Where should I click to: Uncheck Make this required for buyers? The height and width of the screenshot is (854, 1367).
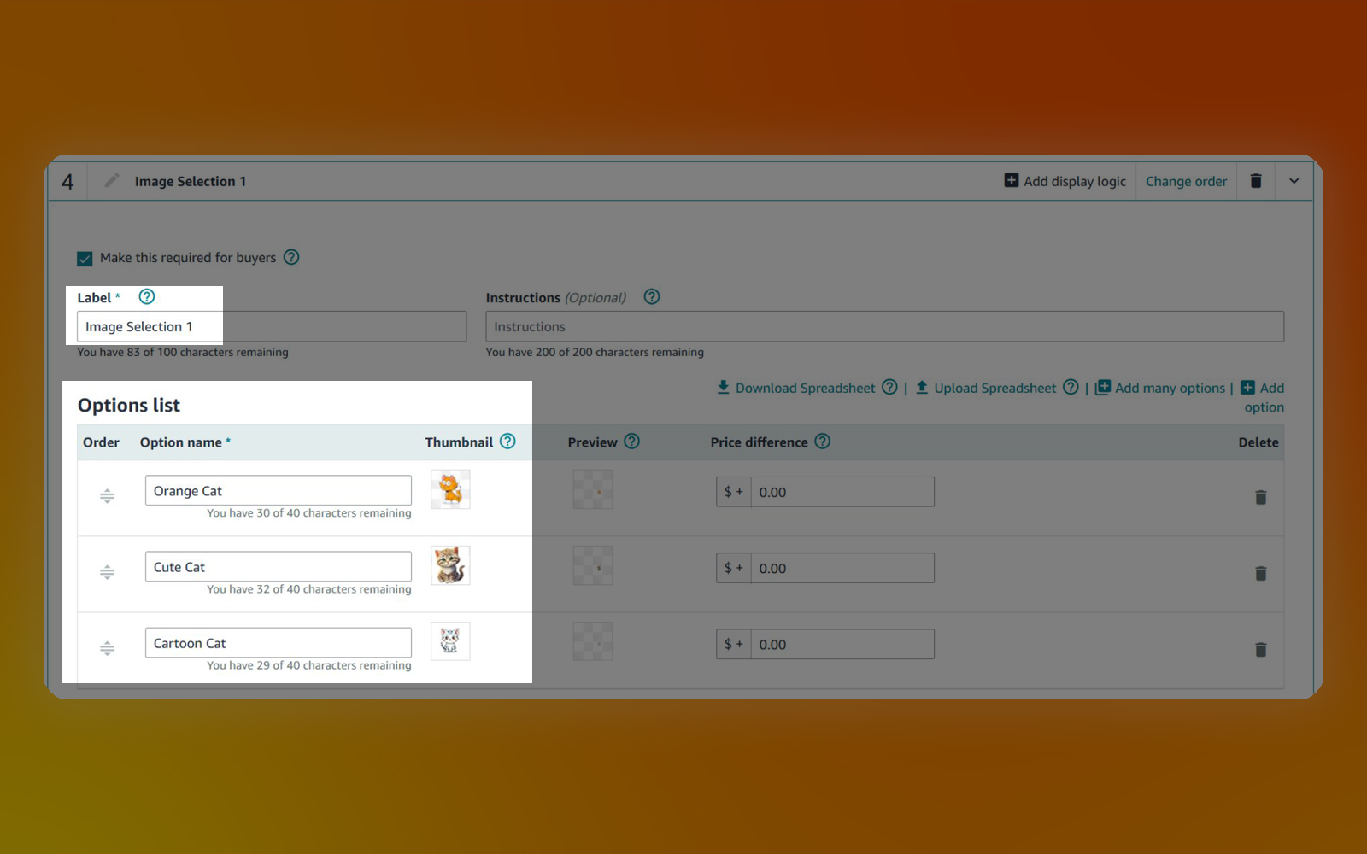85,259
